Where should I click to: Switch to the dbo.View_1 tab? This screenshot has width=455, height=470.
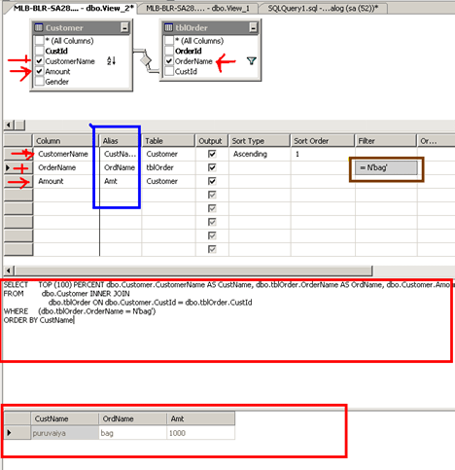197,8
